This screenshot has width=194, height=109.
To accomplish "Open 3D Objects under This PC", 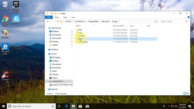I will coord(56,58).
